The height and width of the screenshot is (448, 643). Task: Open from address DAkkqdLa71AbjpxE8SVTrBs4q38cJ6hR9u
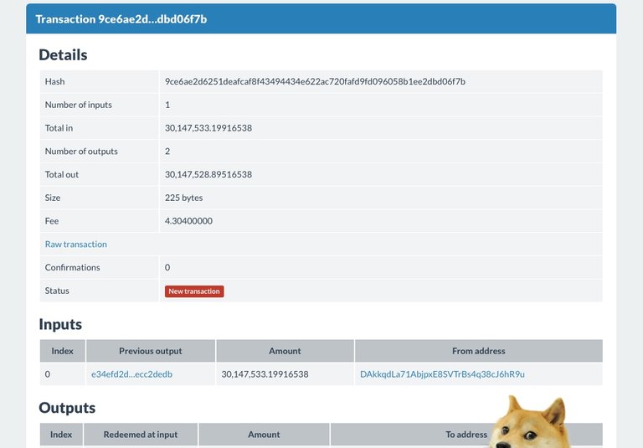[442, 374]
